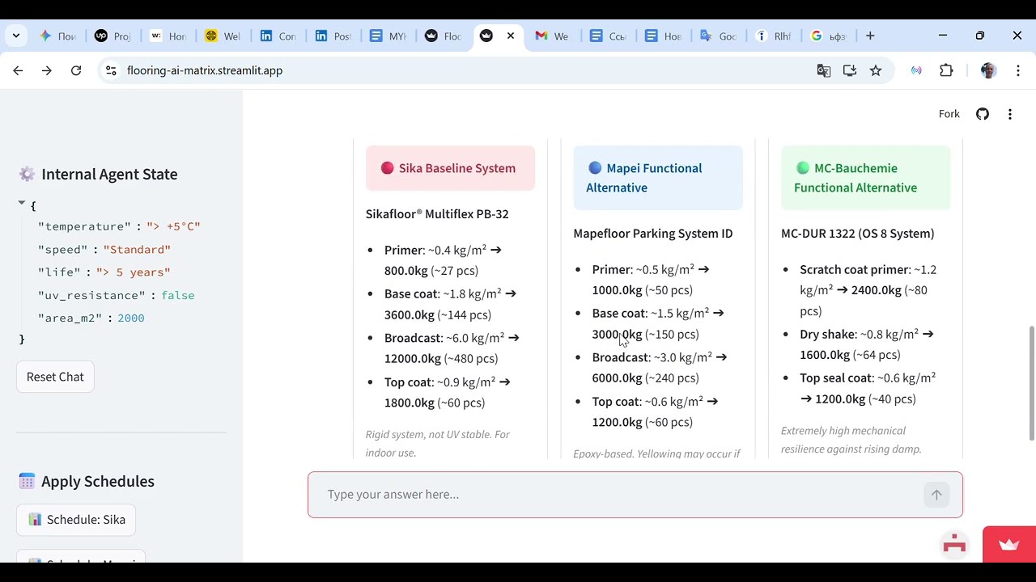Click the "area_m2" value 2000
Viewport: 1036px width, 582px height.
pyautogui.click(x=131, y=318)
